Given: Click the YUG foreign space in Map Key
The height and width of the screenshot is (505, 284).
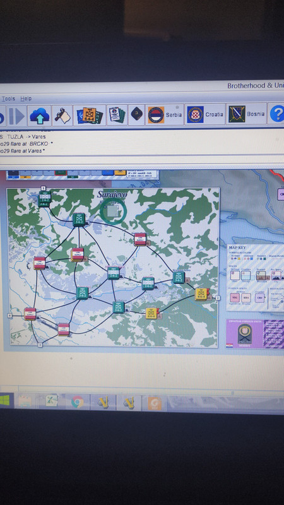Looking at the screenshot, I should tap(235, 297).
